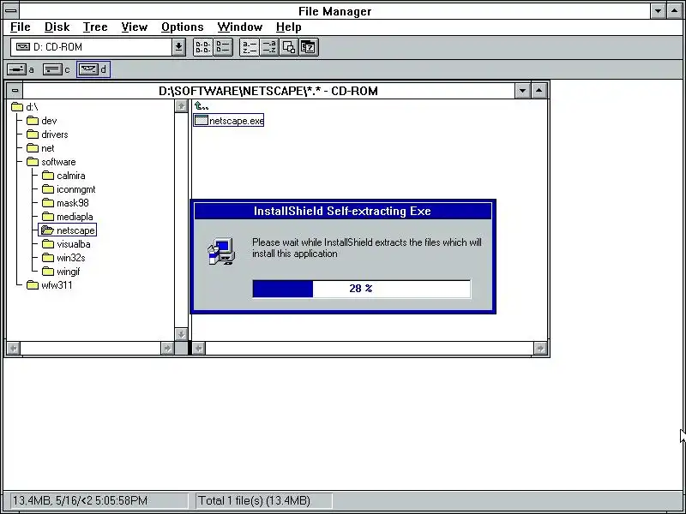Open the File Manager control menu box
This screenshot has height=514, width=686.
click(11, 11)
